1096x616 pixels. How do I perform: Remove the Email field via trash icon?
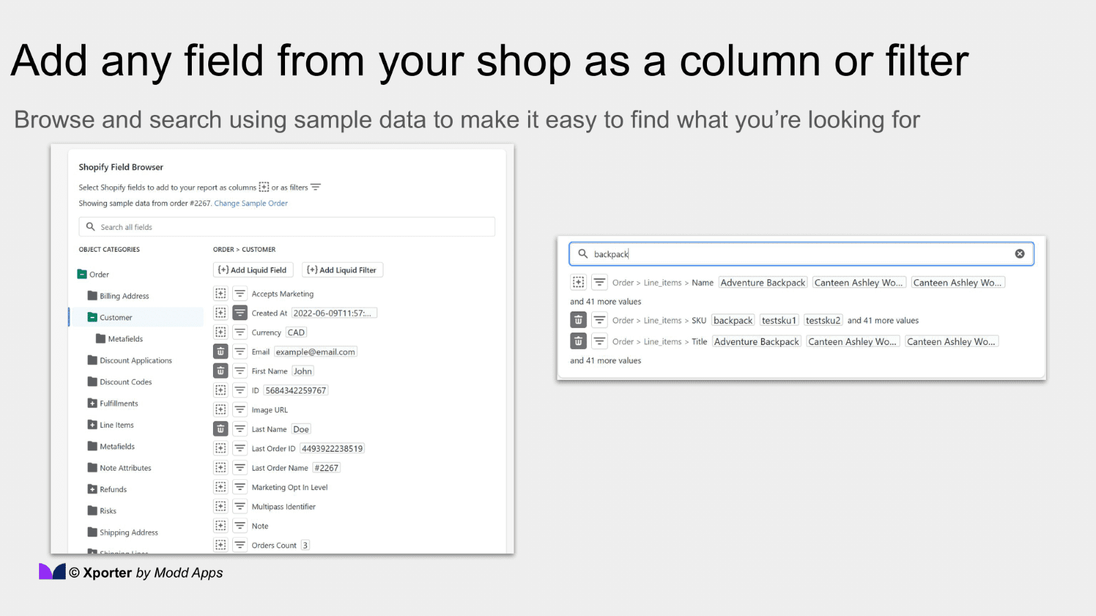(221, 351)
